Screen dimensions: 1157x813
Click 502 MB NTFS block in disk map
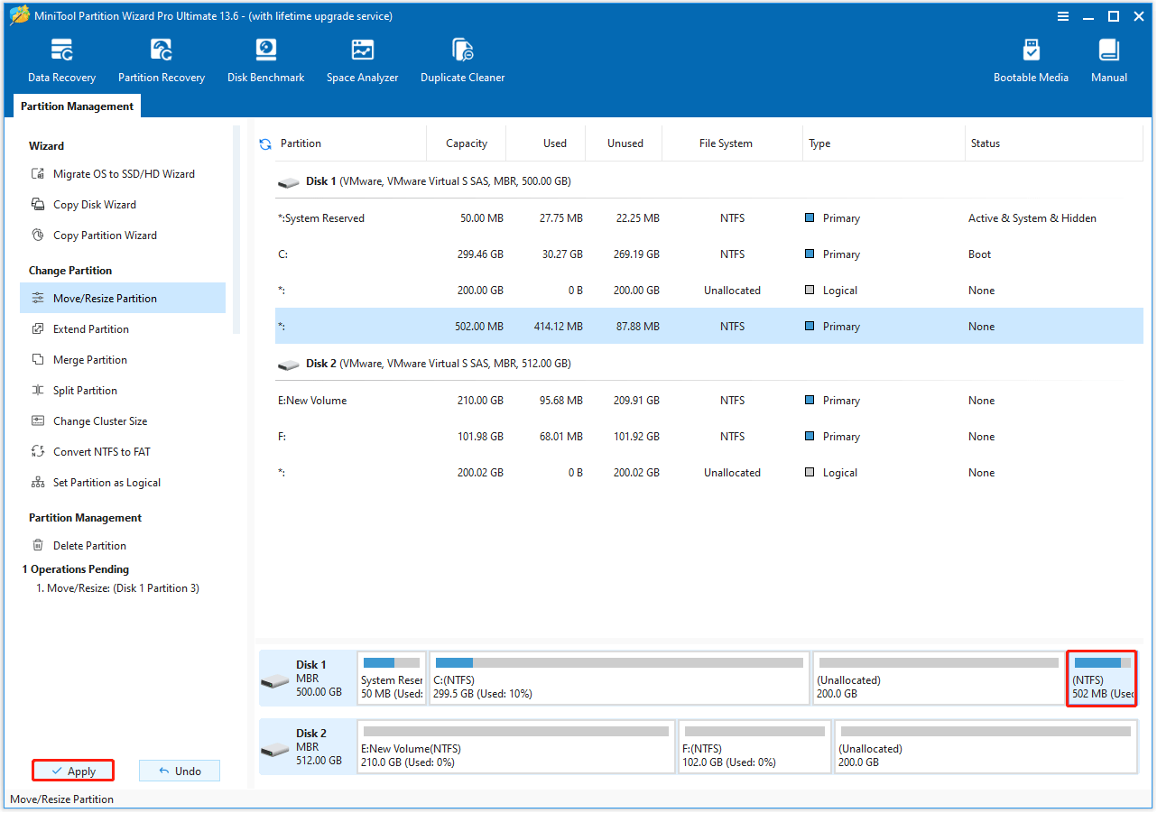tap(1101, 679)
